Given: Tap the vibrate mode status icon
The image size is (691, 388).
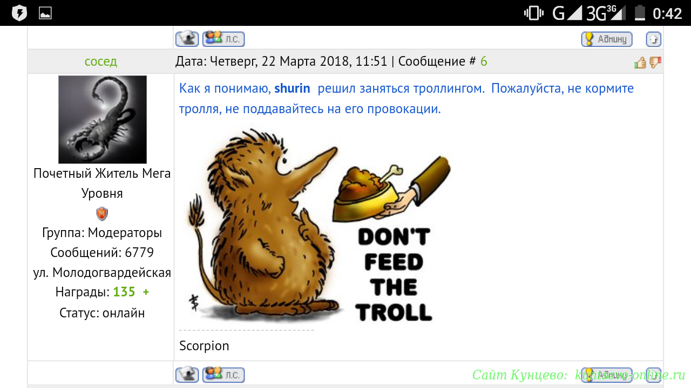Looking at the screenshot, I should coord(534,13).
